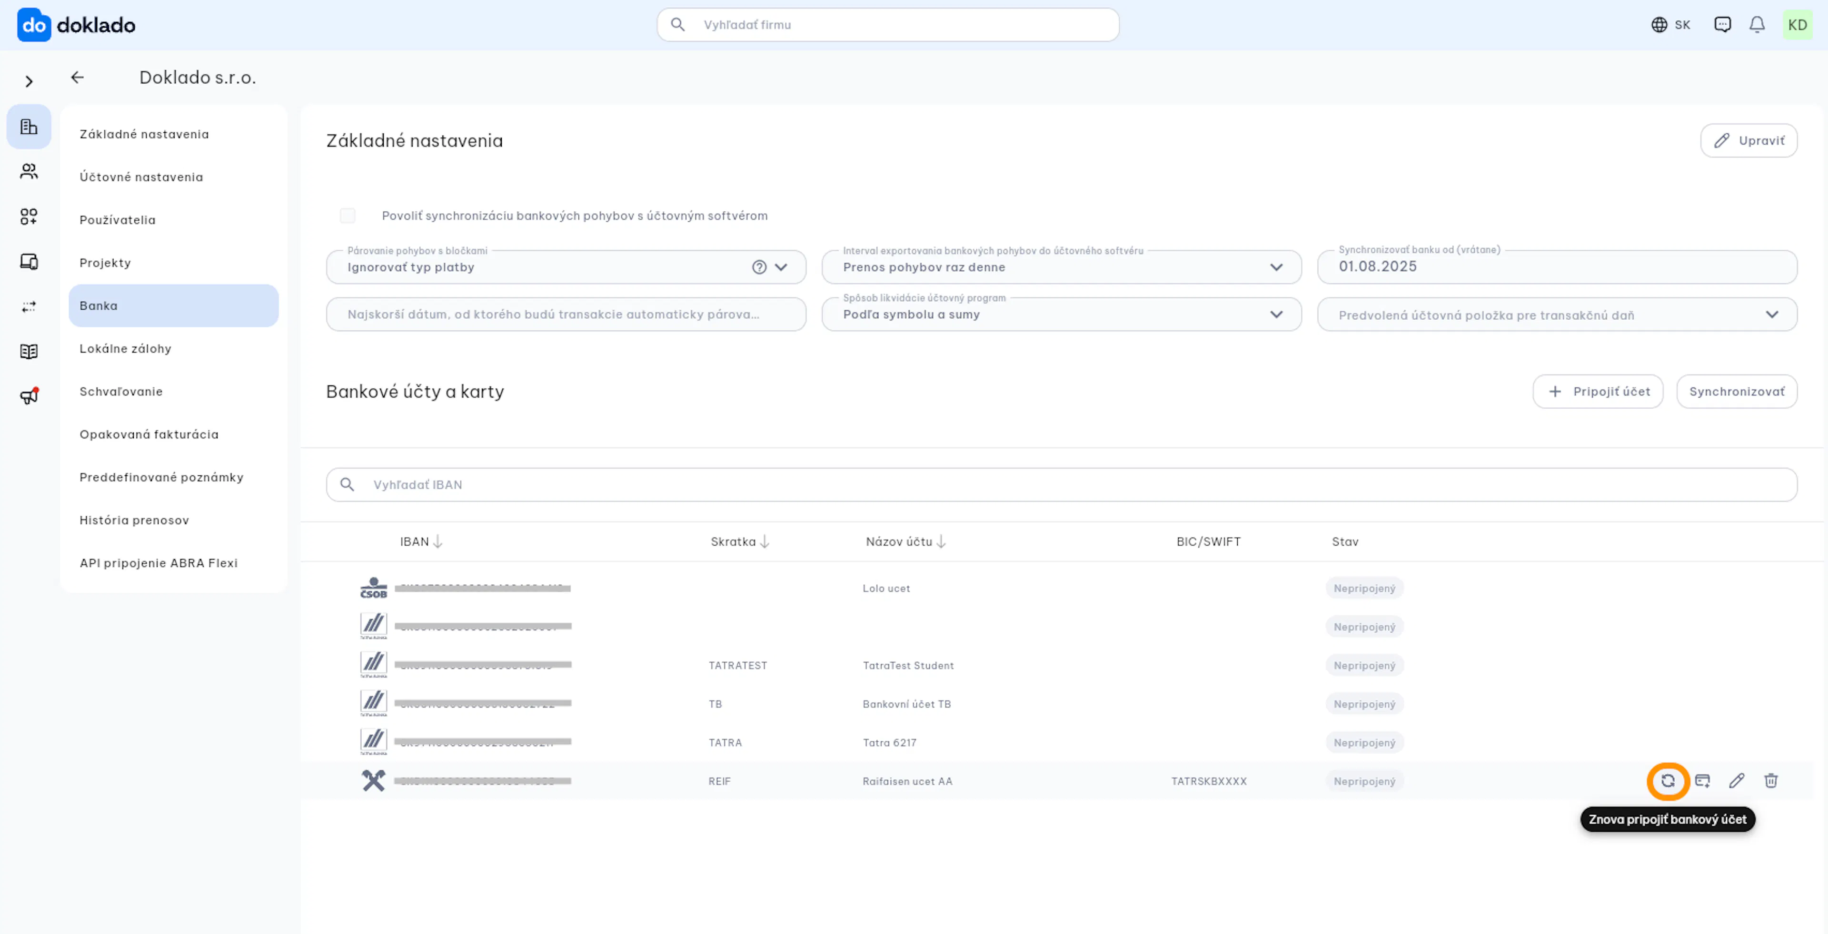
Task: Click Tatra banka logo in TATRATEST row
Action: pos(373,665)
